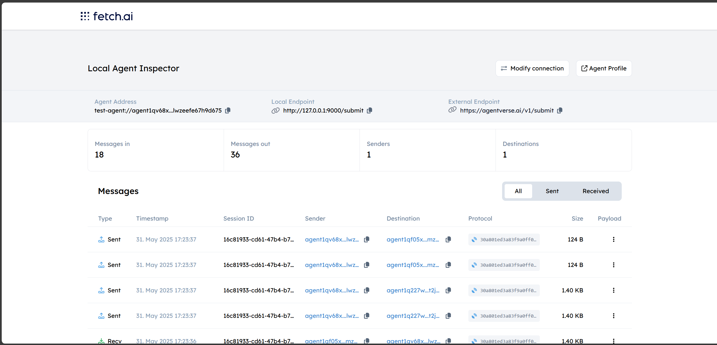The image size is (717, 345).
Task: Expand payload menu of third message
Action: 614,290
